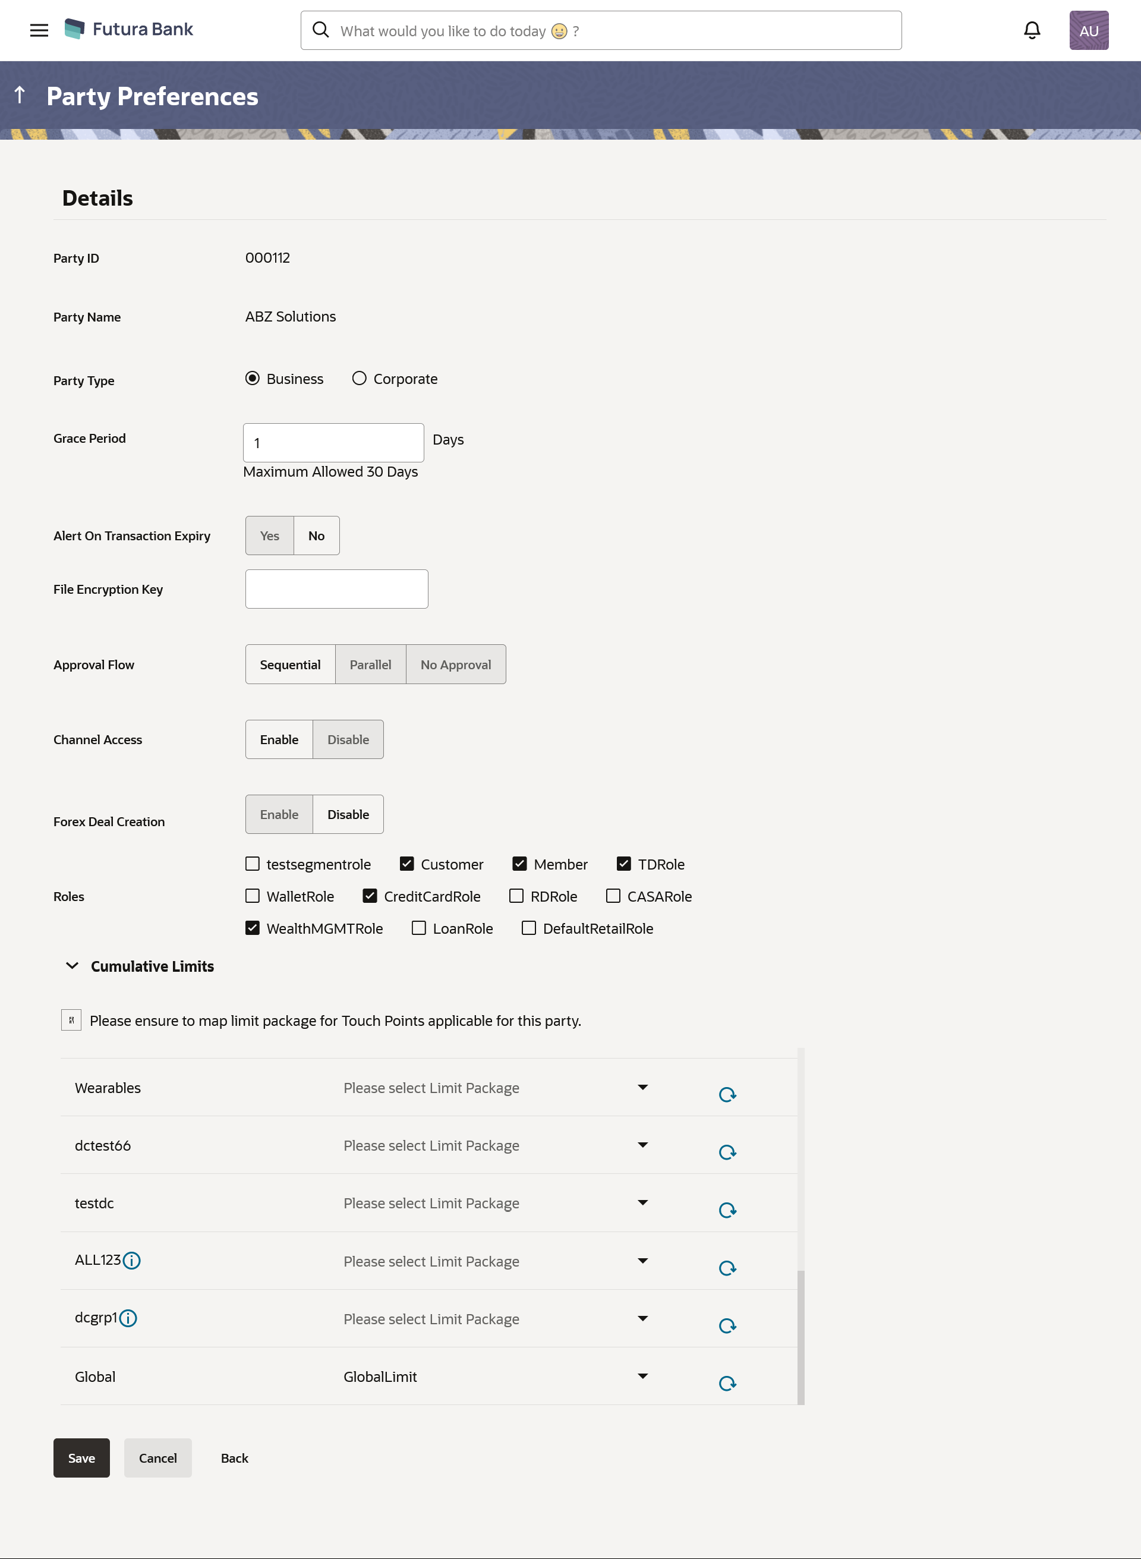Show info for ALL123 touch point group

pos(131,1261)
